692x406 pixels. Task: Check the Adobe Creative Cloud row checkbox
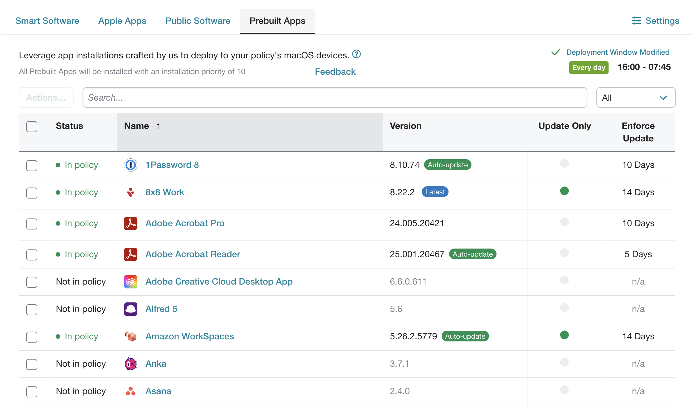(32, 282)
